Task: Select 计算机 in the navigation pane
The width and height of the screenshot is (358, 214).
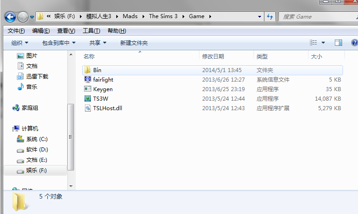Action: (25, 129)
